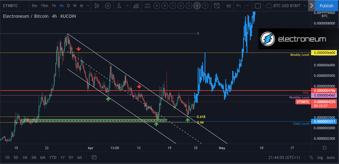
Task: Click the blue 0.0000003311 daily level label
Action: coord(325,122)
